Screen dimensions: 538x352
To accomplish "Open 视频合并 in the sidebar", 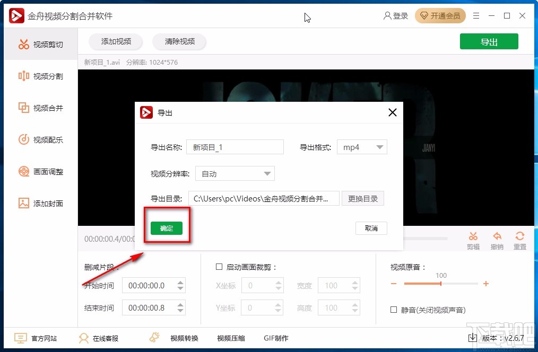I will (41, 108).
